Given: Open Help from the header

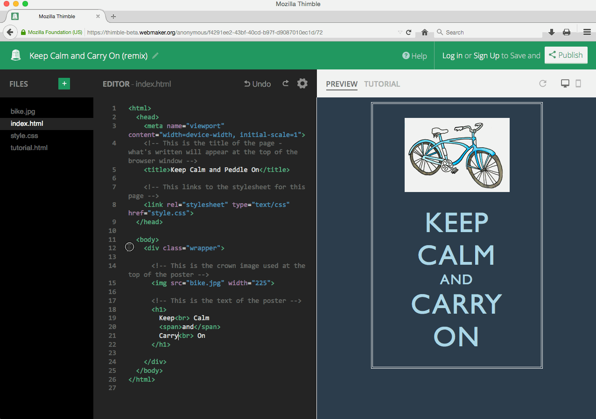Looking at the screenshot, I should click(x=414, y=56).
